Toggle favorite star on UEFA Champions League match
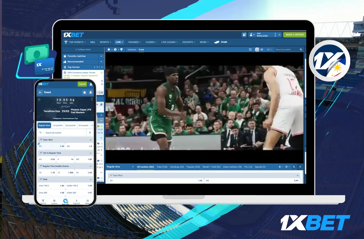The image size is (364, 239). click(x=102, y=73)
